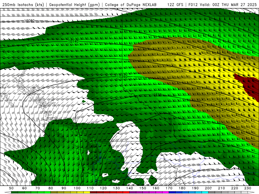Click the '12Z GFS' model run label
This screenshot has height=194, width=259.
pyautogui.click(x=175, y=5)
